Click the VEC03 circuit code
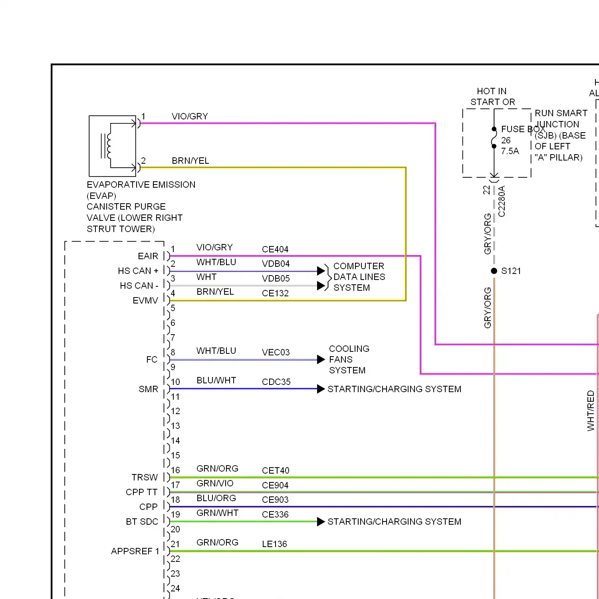This screenshot has height=599, width=599. (276, 352)
